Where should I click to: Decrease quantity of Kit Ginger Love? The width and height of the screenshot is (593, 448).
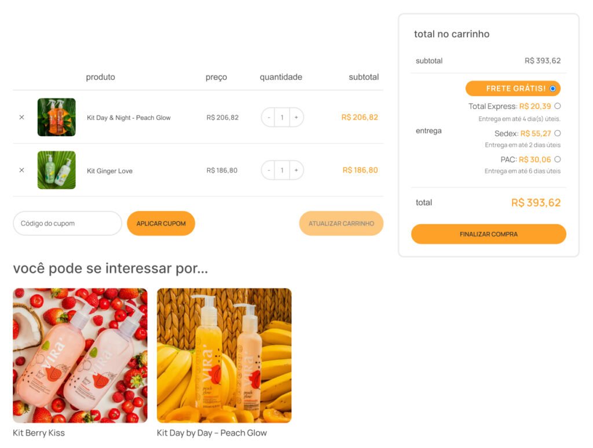coord(269,170)
